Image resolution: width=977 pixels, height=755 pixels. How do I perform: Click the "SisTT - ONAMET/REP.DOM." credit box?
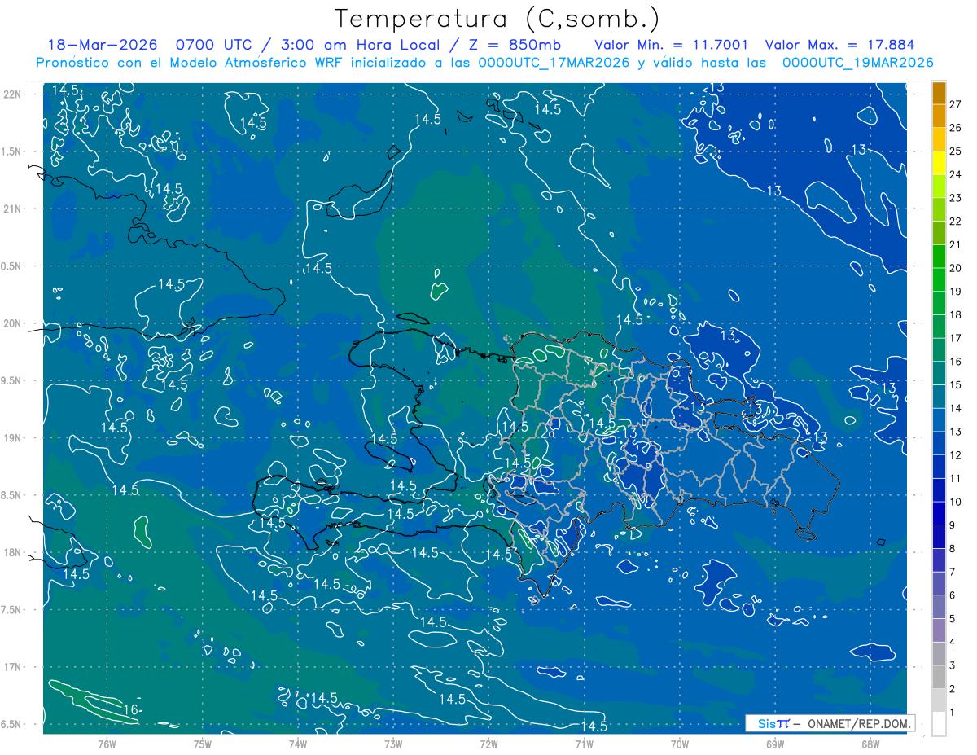[x=830, y=723]
